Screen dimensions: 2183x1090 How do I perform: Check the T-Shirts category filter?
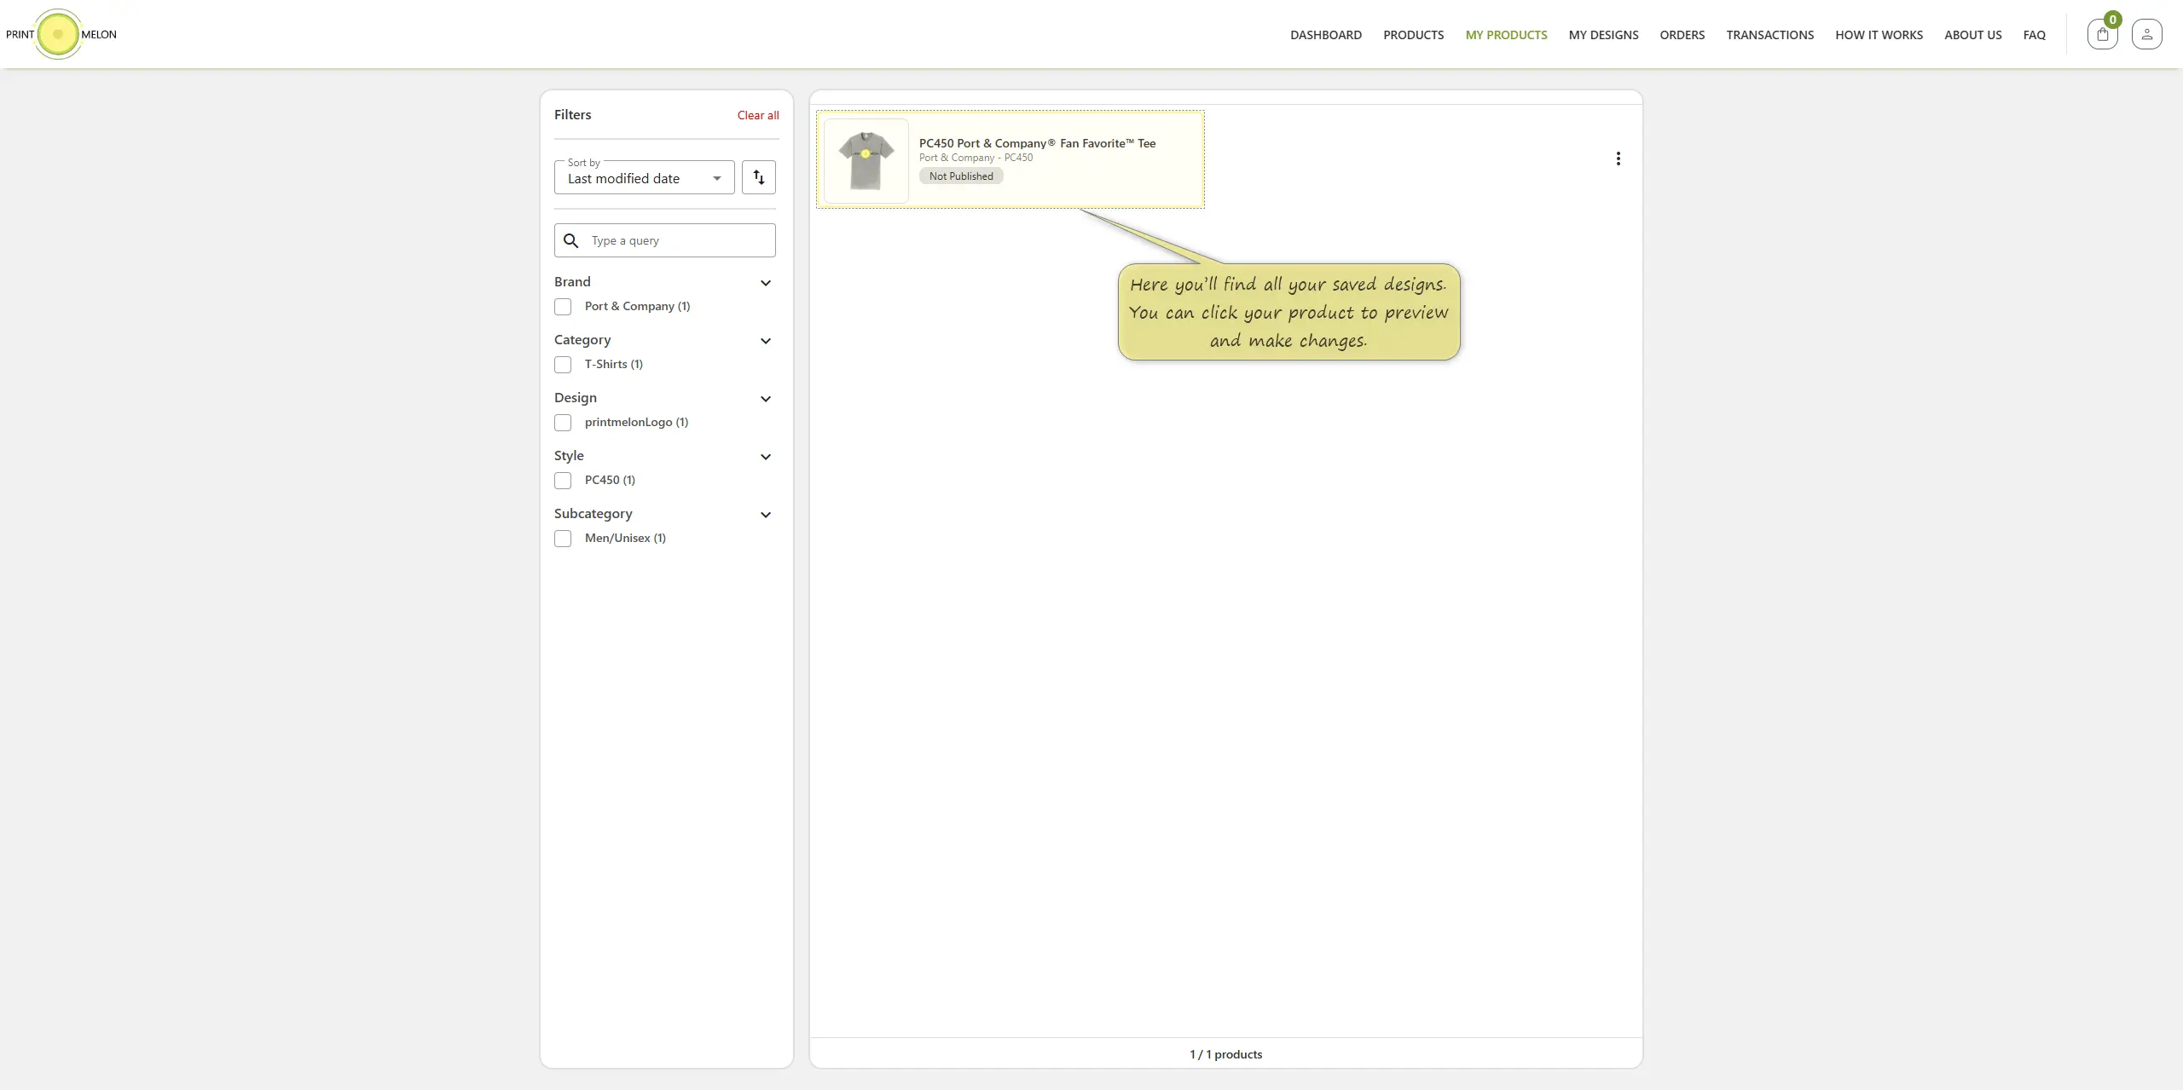coord(563,365)
